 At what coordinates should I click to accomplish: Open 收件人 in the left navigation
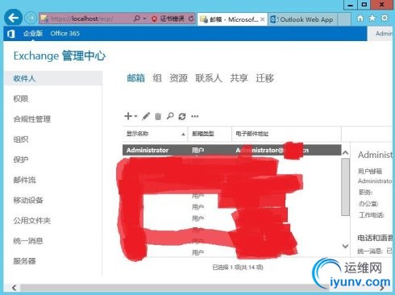pyautogui.click(x=53, y=78)
